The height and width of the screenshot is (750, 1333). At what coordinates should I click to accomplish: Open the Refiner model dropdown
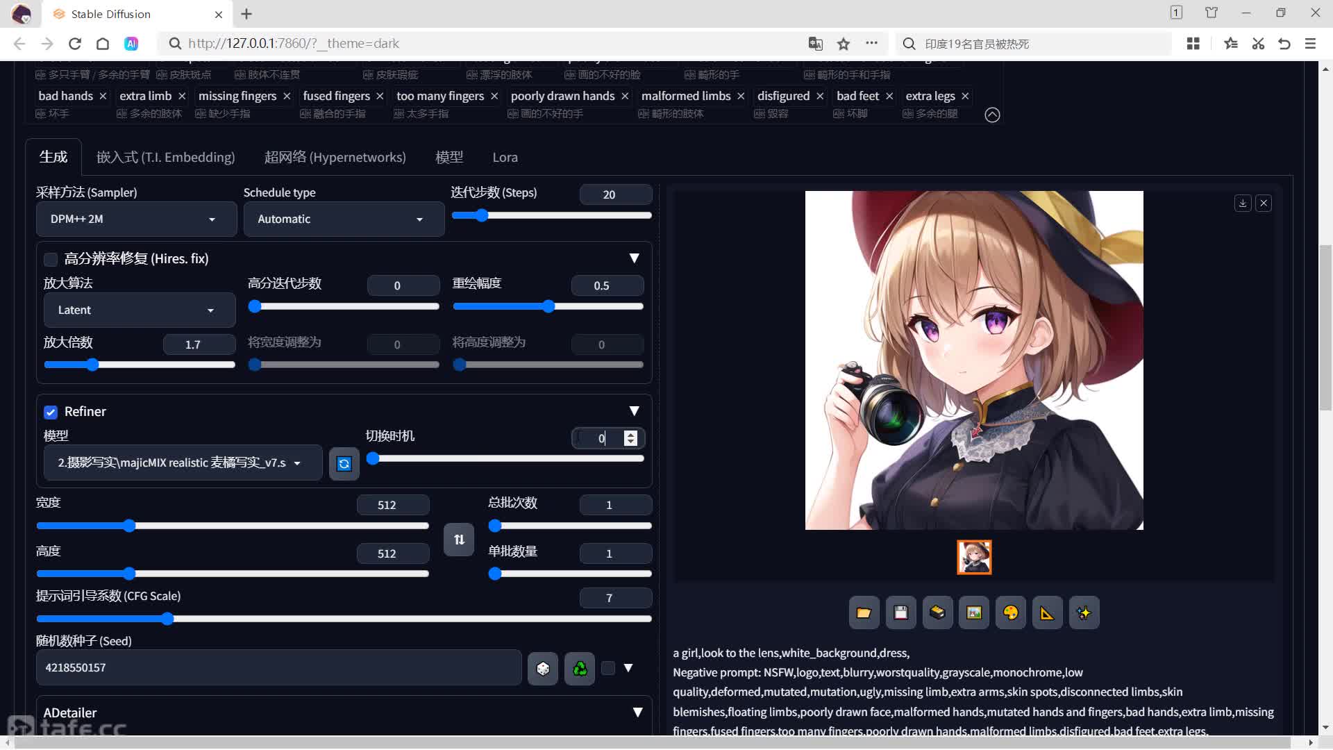tap(183, 463)
